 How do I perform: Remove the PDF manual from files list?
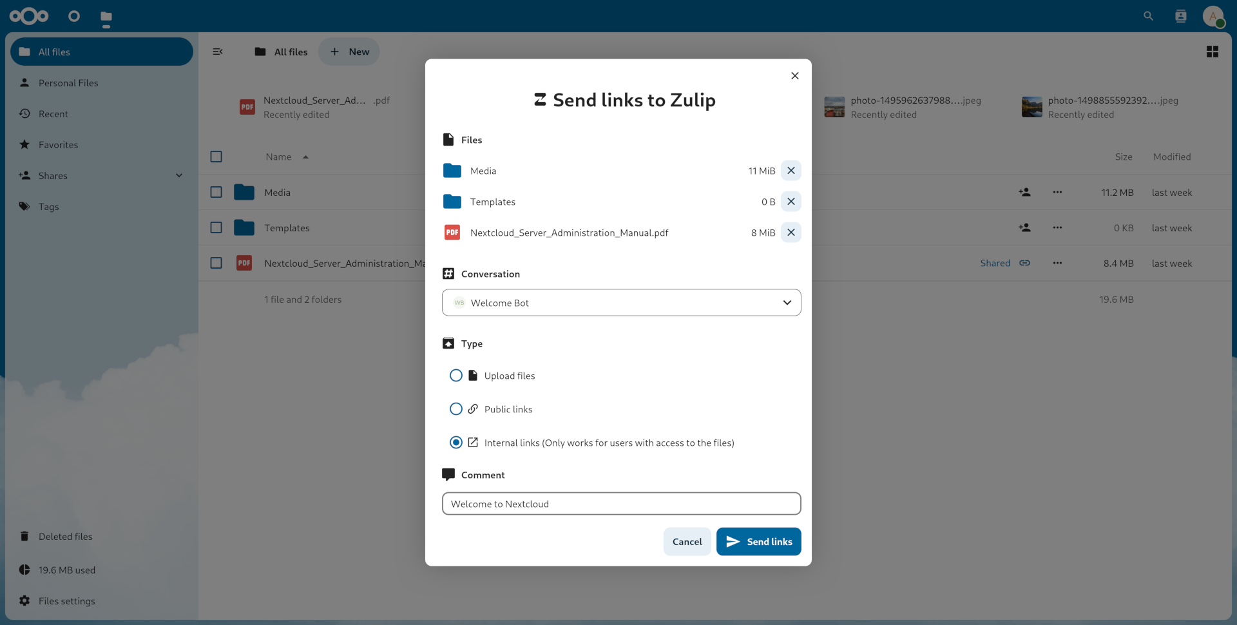(791, 233)
